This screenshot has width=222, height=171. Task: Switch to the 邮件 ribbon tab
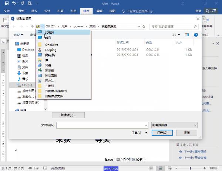pyautogui.click(x=86, y=11)
